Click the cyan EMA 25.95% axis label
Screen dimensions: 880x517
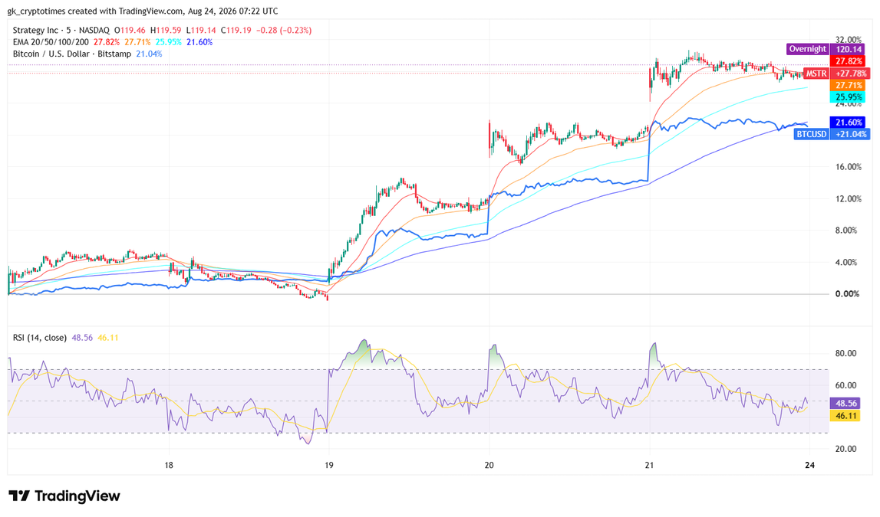[x=849, y=97]
